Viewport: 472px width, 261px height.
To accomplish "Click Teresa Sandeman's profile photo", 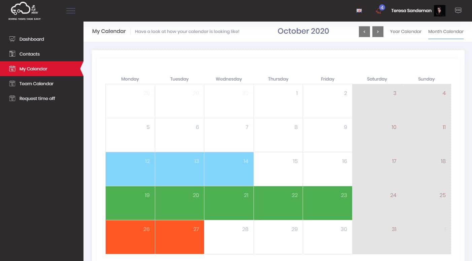I will pos(440,10).
